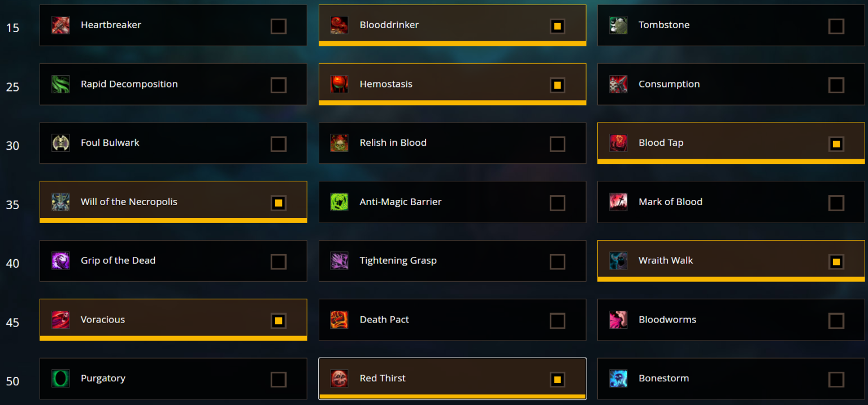Image resolution: width=868 pixels, height=405 pixels.
Task: Click the Tombstone talent icon
Action: (618, 25)
